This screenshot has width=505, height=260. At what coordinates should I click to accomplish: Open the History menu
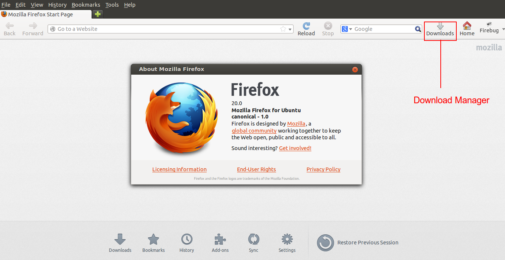pyautogui.click(x=58, y=5)
